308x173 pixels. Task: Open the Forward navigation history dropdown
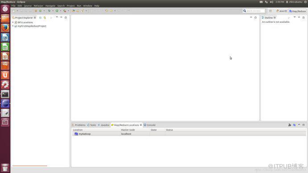(x=115, y=11)
